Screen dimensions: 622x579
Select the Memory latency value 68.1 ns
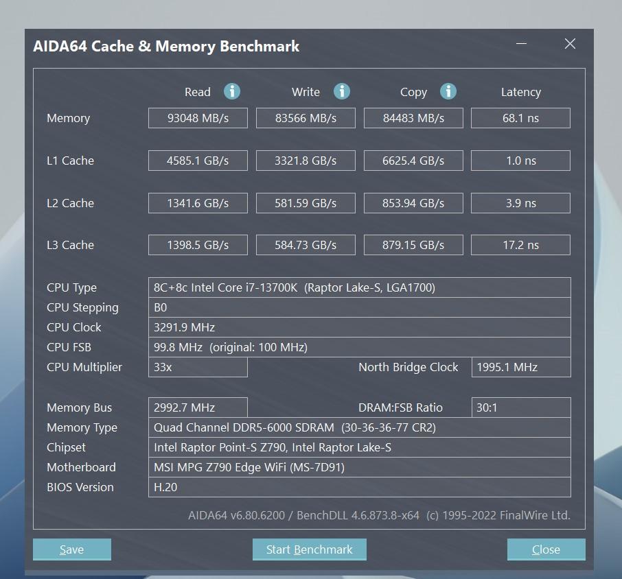click(x=521, y=118)
